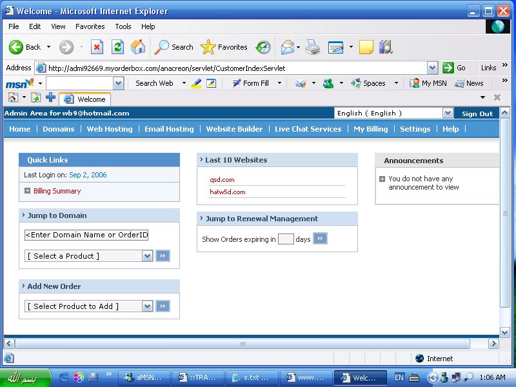Open the History toolbar icon
Screen dimensions: 516x387
pos(263,47)
